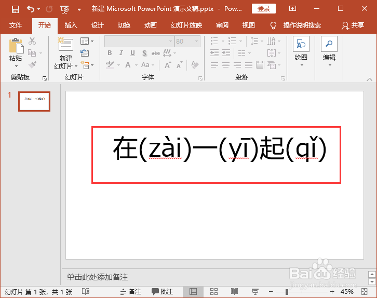Expand the 粘贴 options arrow
This screenshot has width=377, height=298.
point(16,66)
